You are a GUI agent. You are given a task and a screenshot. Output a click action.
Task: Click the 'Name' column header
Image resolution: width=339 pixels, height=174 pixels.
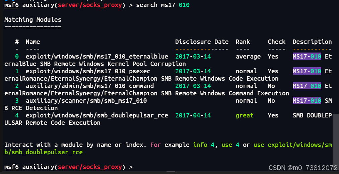[33, 42]
